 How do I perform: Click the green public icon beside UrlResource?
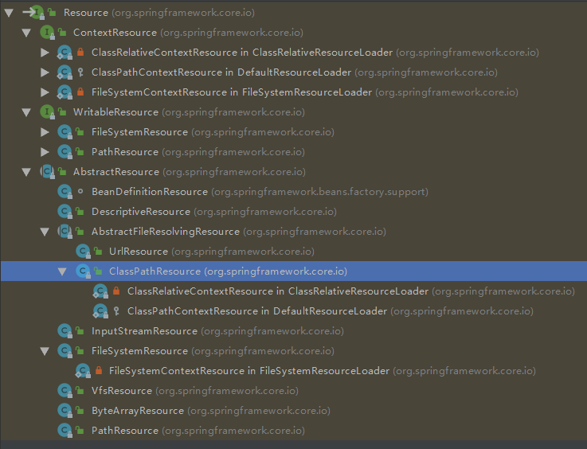click(98, 251)
